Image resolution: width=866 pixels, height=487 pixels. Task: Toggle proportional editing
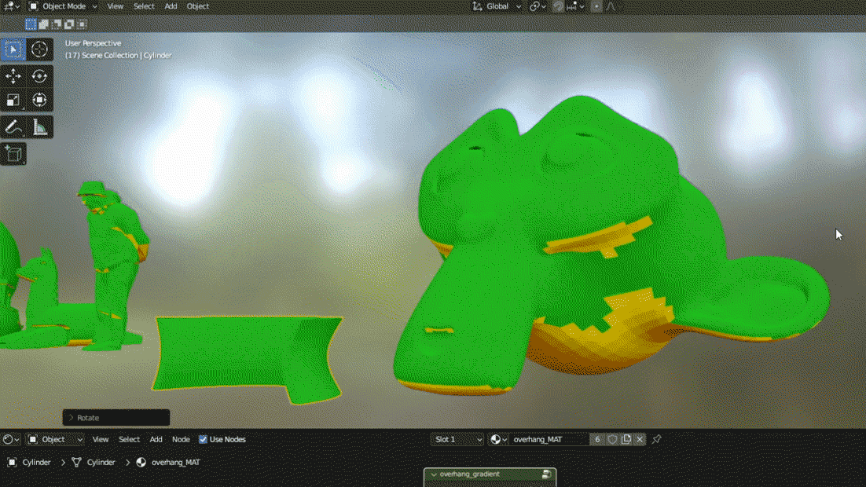pyautogui.click(x=596, y=6)
